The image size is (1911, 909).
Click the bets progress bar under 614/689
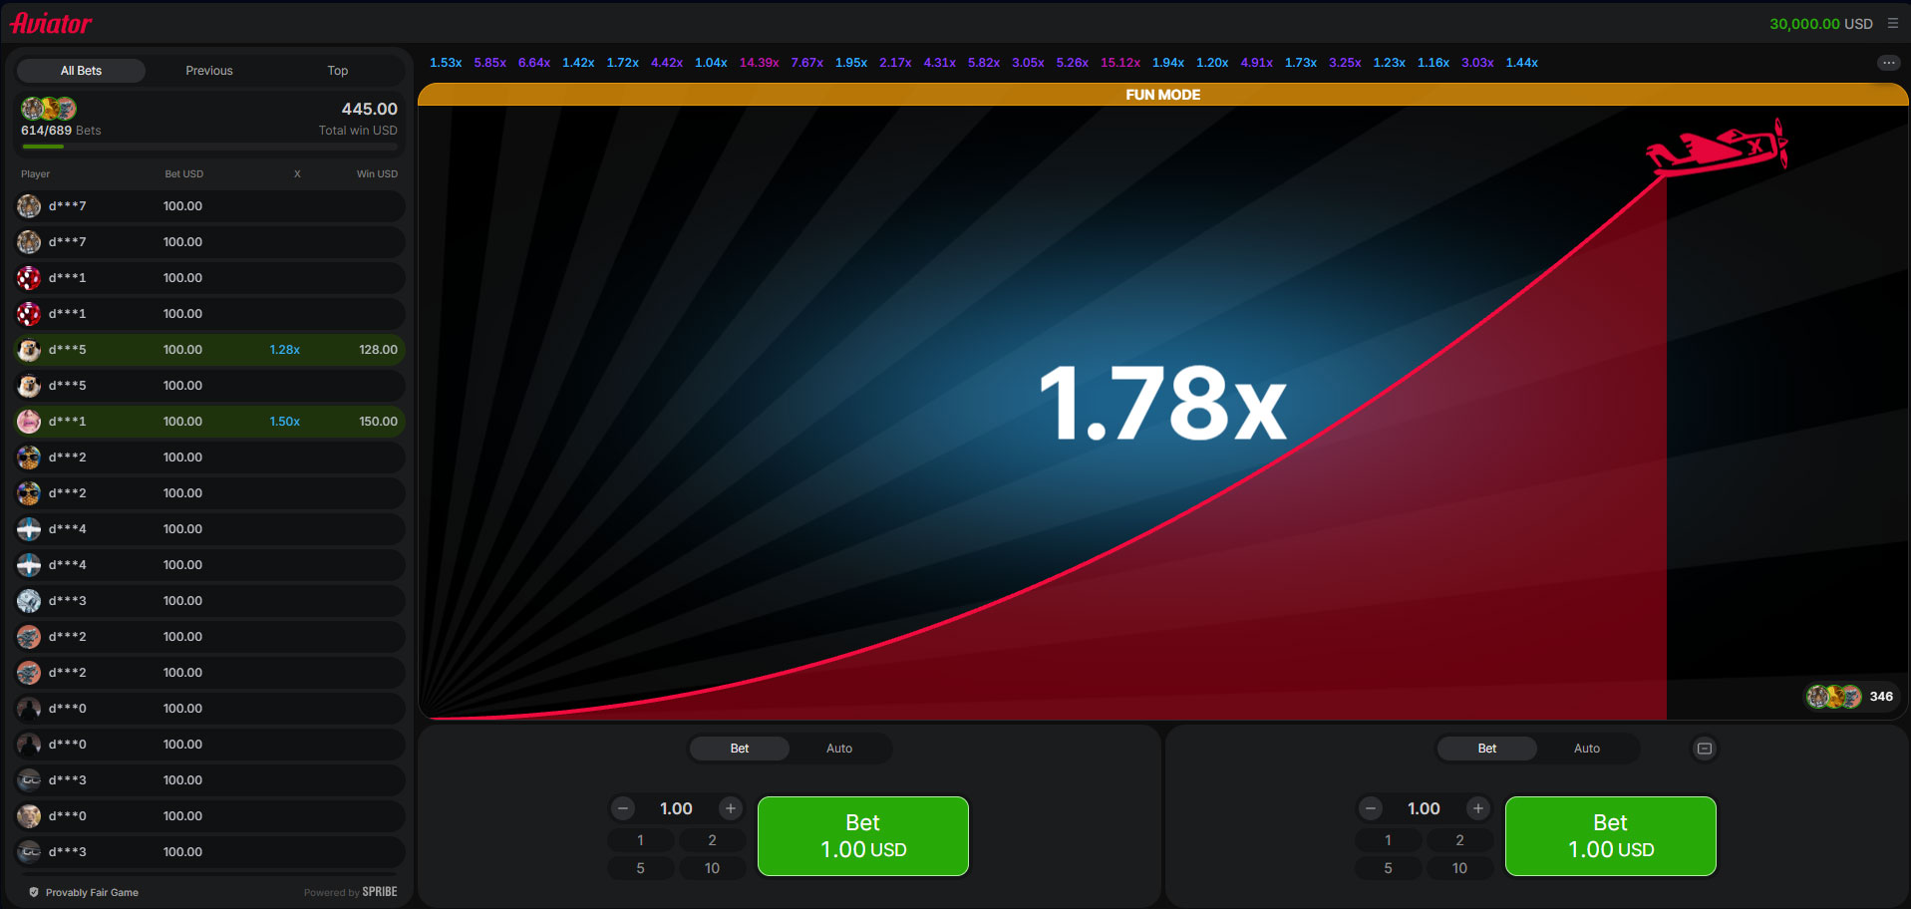pyautogui.click(x=209, y=147)
